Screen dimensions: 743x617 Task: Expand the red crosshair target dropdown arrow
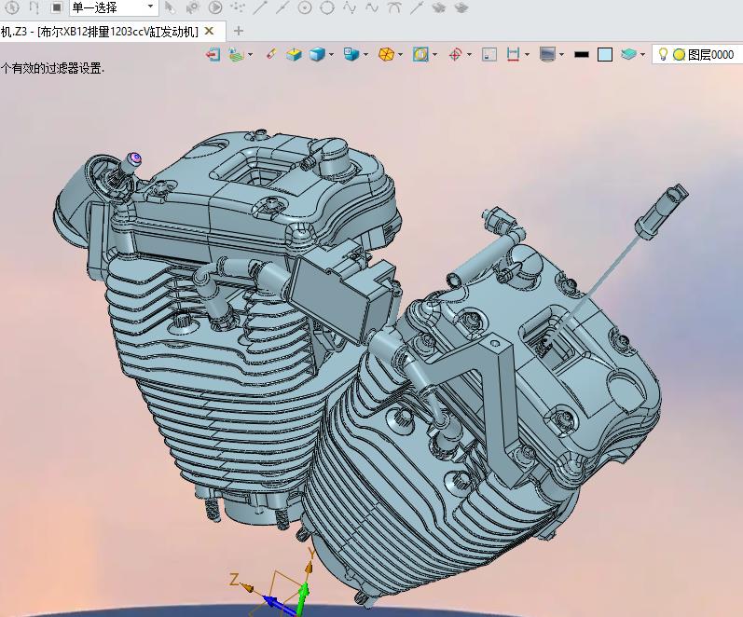click(469, 55)
